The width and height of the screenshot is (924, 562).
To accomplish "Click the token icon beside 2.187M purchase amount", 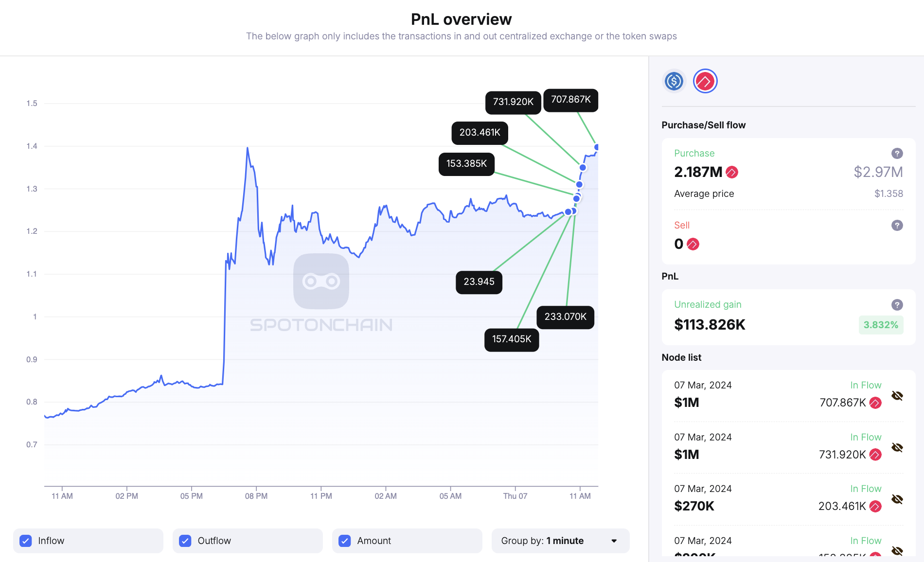I will [731, 172].
